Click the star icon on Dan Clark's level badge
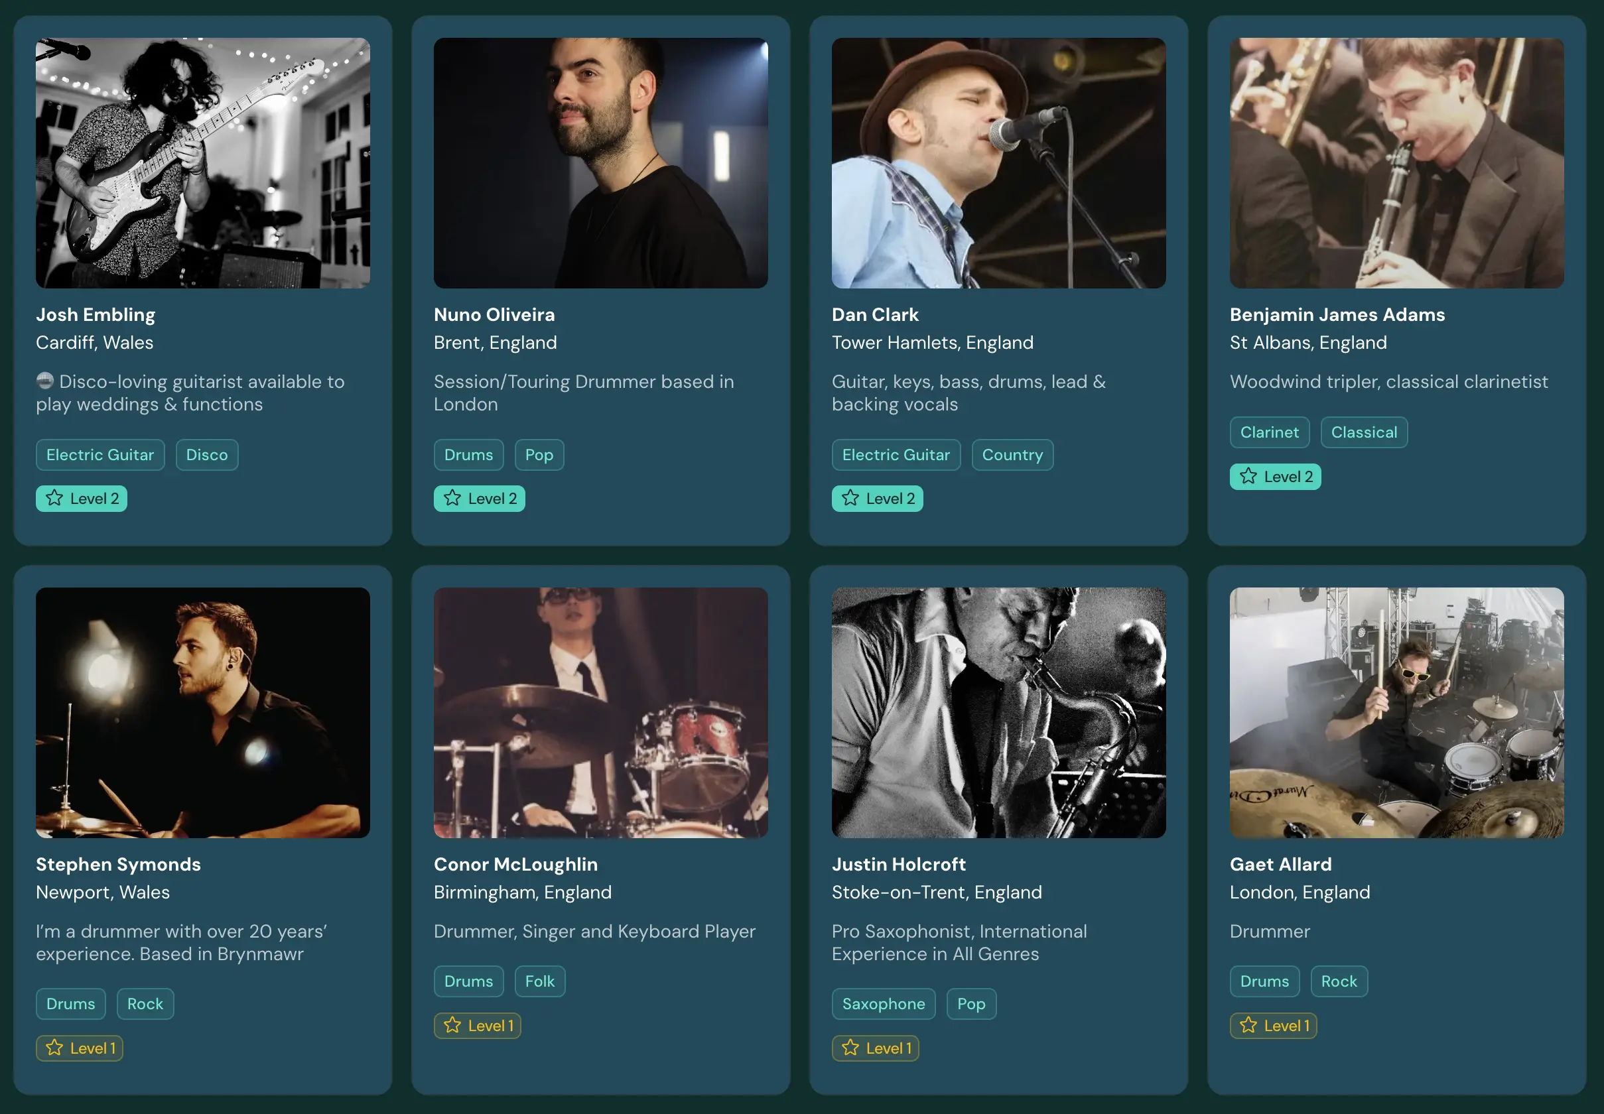The height and width of the screenshot is (1114, 1604). pos(850,499)
